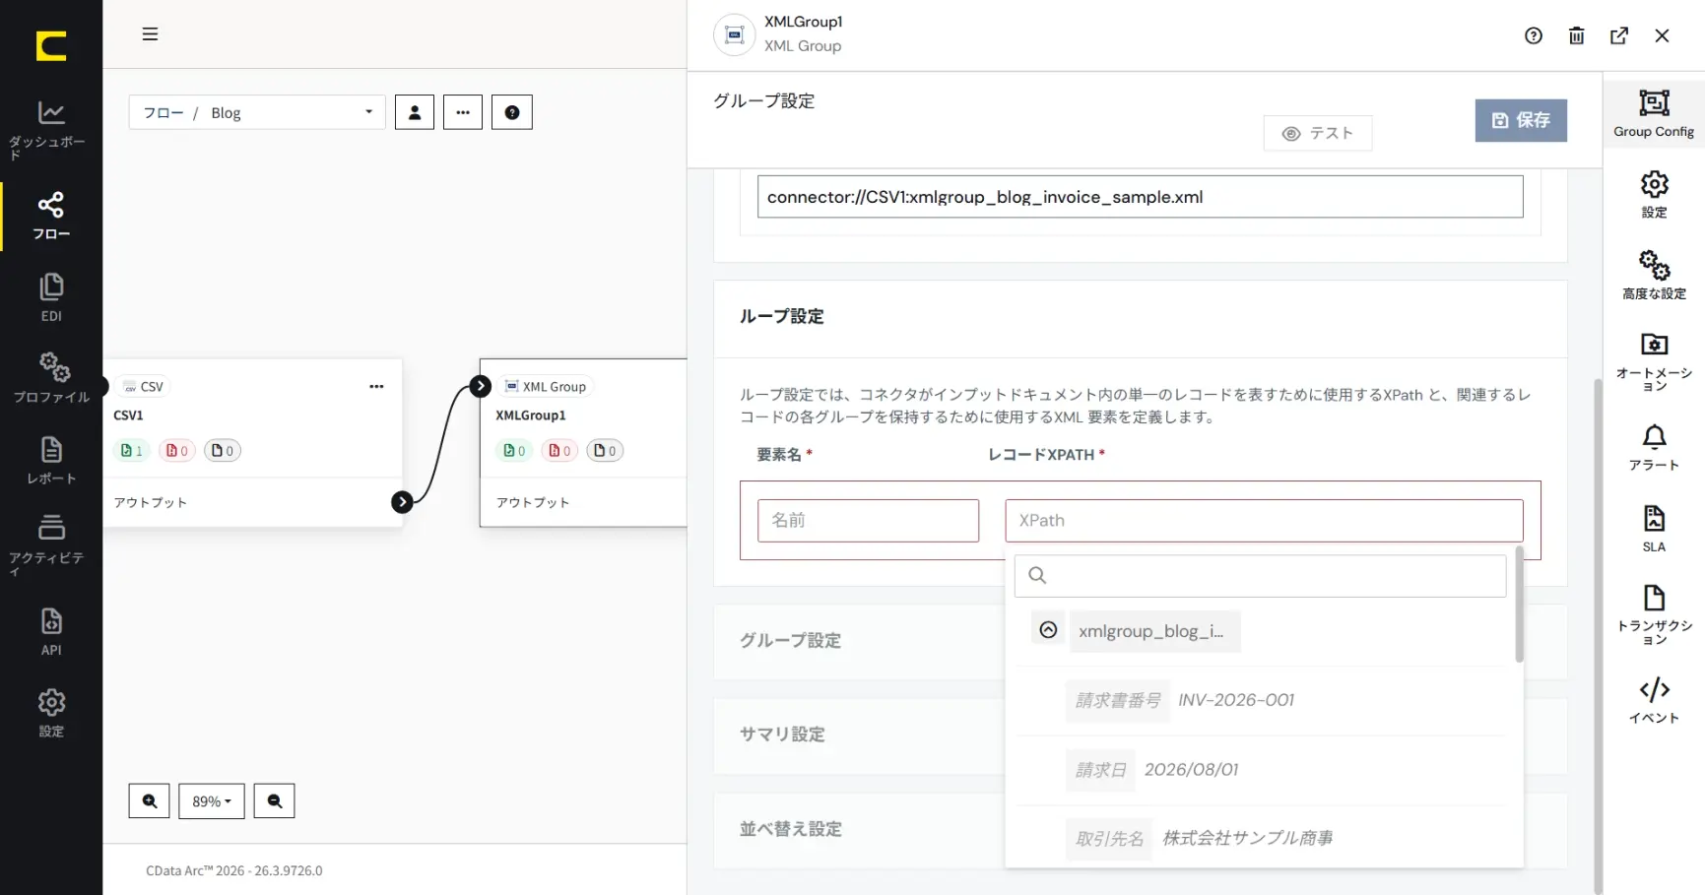Select the 請求書番号 INV-2026-001 element
The width and height of the screenshot is (1705, 895).
coord(1185,700)
